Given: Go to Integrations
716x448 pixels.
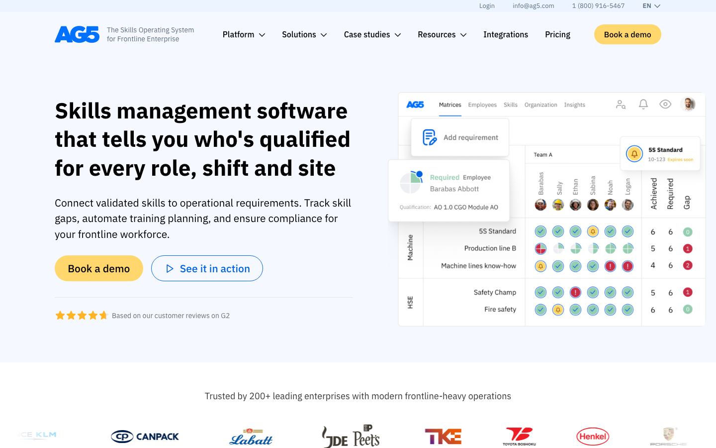Looking at the screenshot, I should coord(506,34).
